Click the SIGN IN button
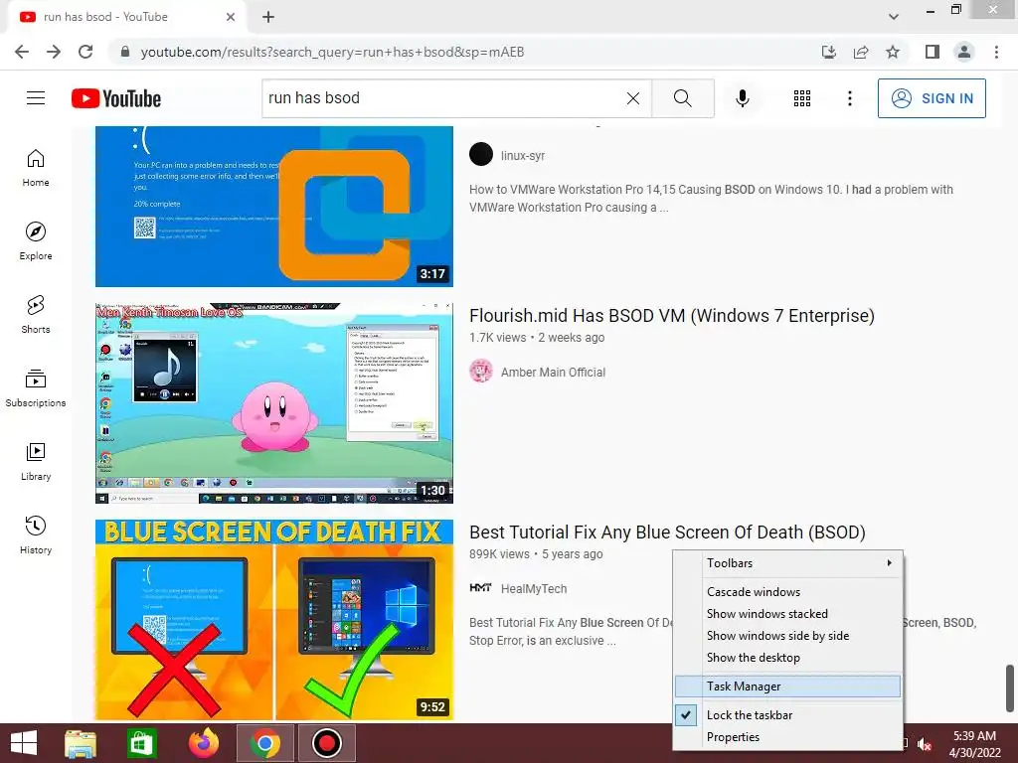This screenshot has width=1018, height=763. [932, 98]
